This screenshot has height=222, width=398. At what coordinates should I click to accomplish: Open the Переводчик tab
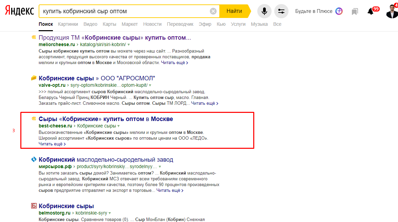(180, 24)
